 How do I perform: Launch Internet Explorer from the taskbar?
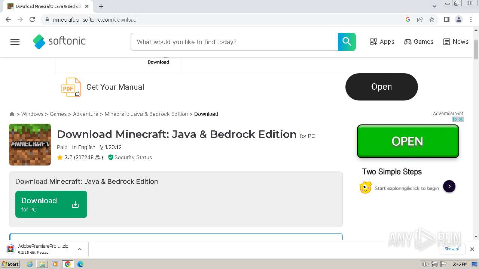(30, 264)
